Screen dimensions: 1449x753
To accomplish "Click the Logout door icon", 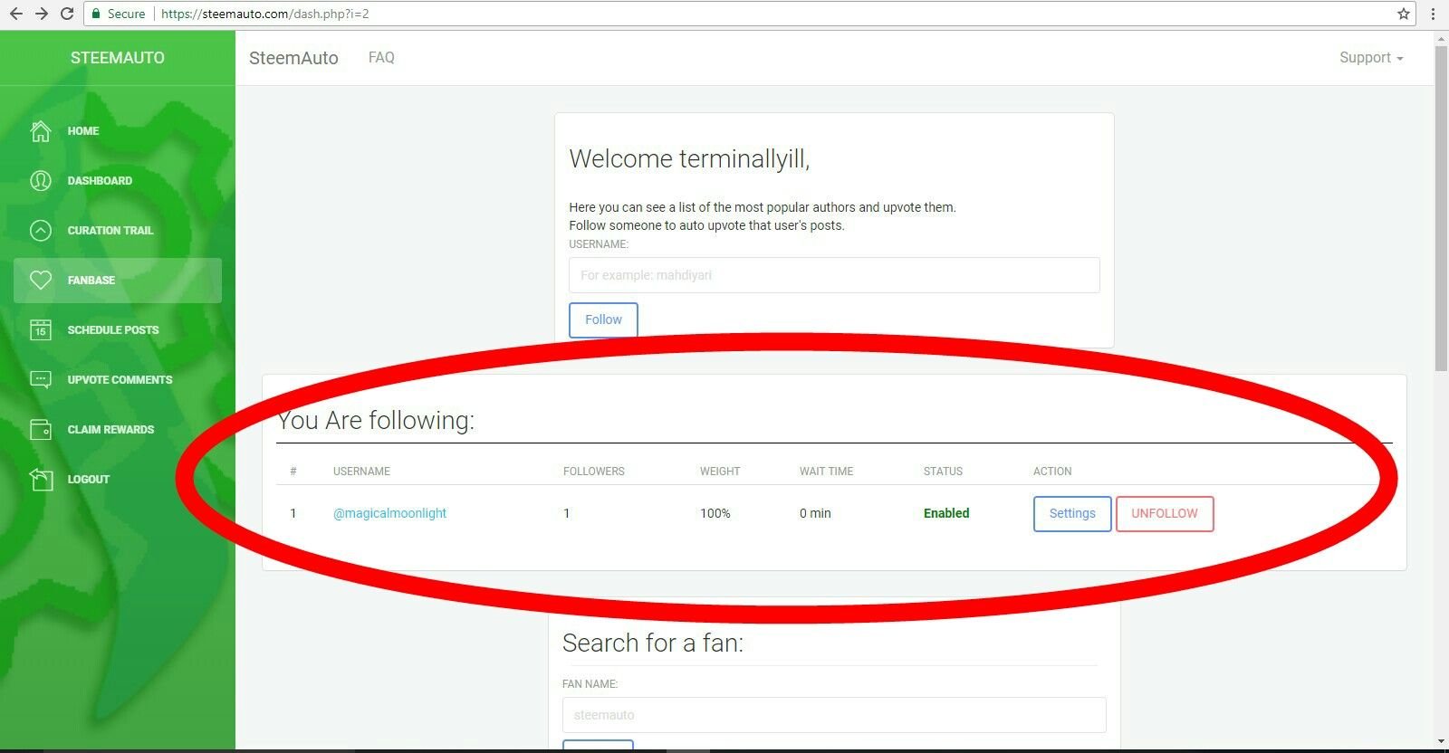I will pos(41,479).
